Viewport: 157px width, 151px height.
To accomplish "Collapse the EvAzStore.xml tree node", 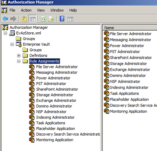I will [5, 33].
